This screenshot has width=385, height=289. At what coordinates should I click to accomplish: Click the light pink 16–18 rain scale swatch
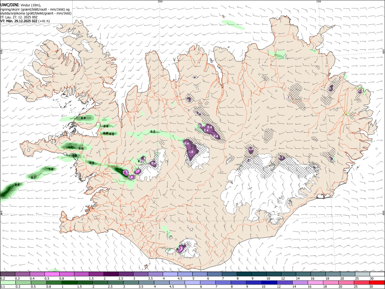coord(316,283)
